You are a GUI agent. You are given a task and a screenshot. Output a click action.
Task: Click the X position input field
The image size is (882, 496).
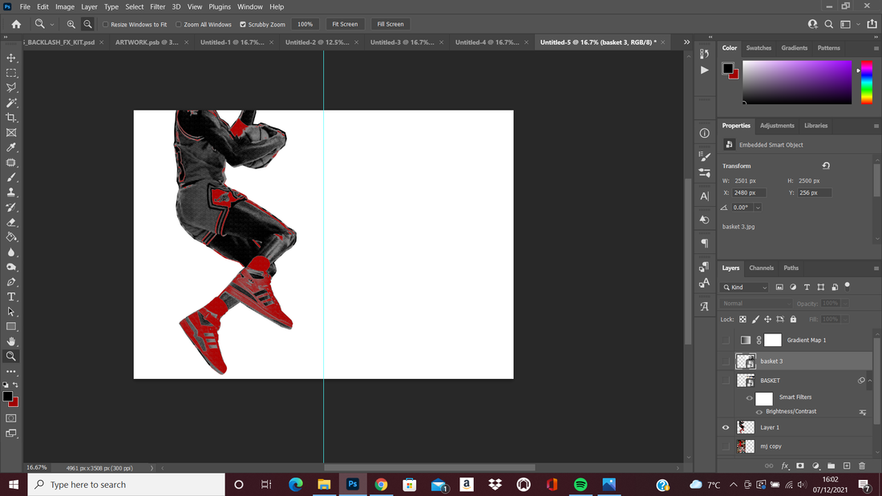[749, 193]
